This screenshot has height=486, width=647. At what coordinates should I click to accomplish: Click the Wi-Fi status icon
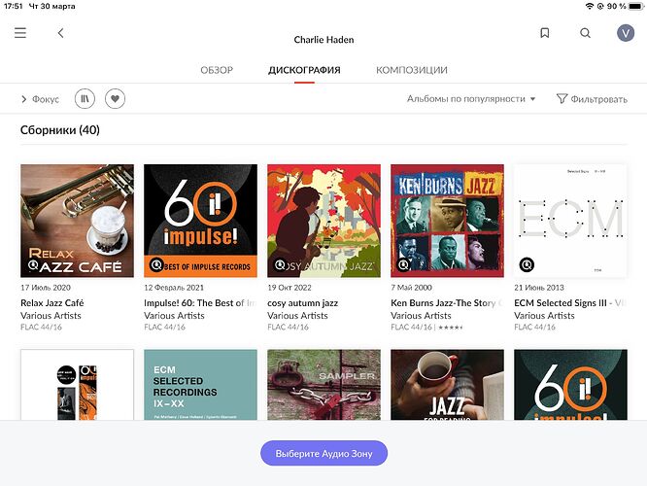coord(590,6)
